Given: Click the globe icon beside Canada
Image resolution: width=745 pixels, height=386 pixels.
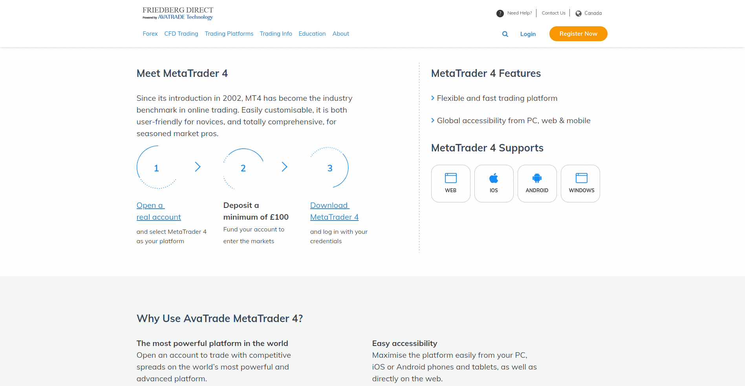Looking at the screenshot, I should [x=578, y=13].
